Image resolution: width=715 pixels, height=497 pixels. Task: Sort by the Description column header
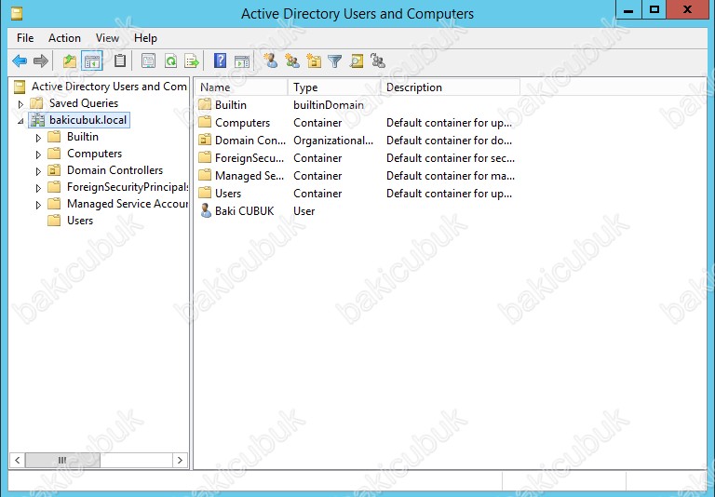pos(450,87)
